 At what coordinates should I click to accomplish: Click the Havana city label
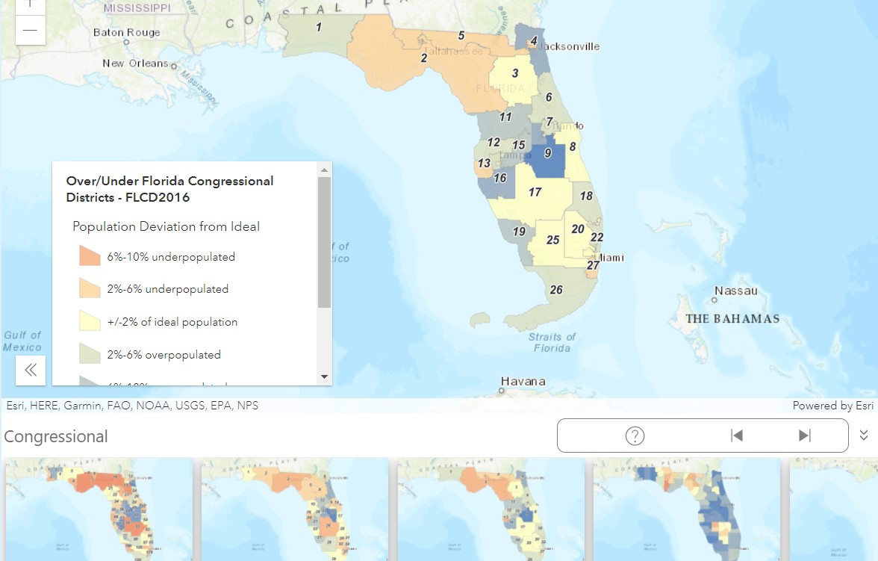tap(523, 382)
